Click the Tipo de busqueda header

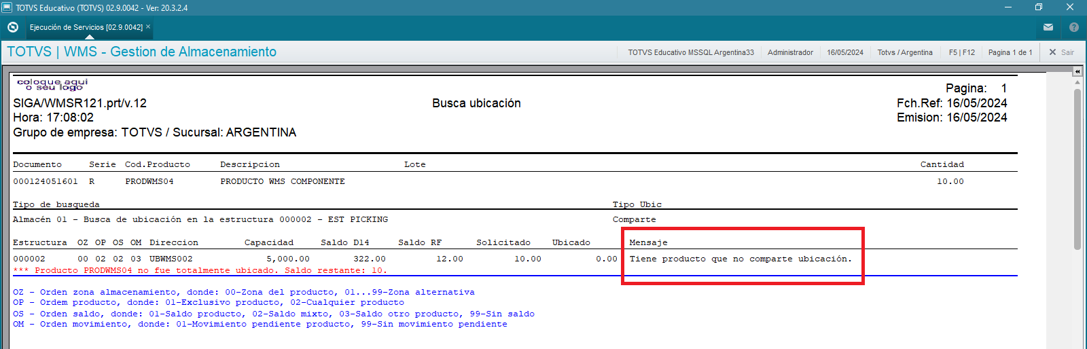[x=56, y=204]
